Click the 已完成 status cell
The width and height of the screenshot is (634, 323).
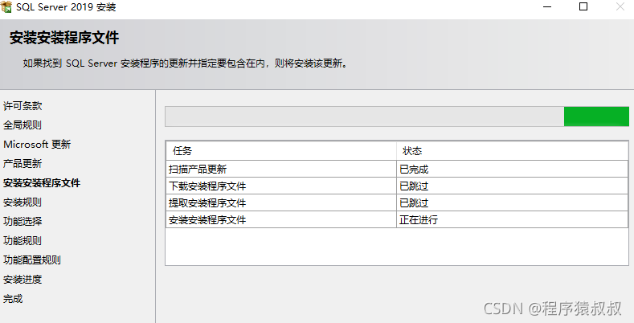click(x=512, y=169)
